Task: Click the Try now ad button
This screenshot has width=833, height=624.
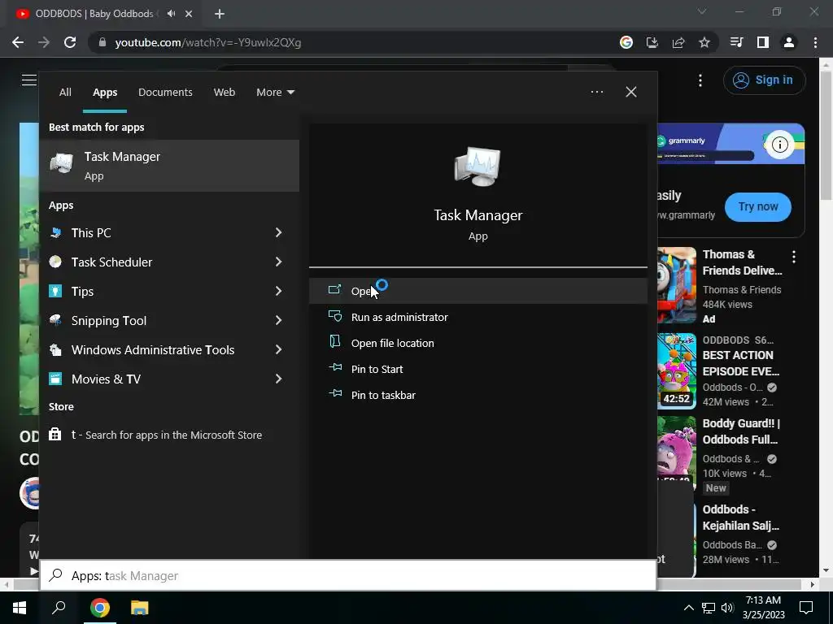Action: click(757, 206)
